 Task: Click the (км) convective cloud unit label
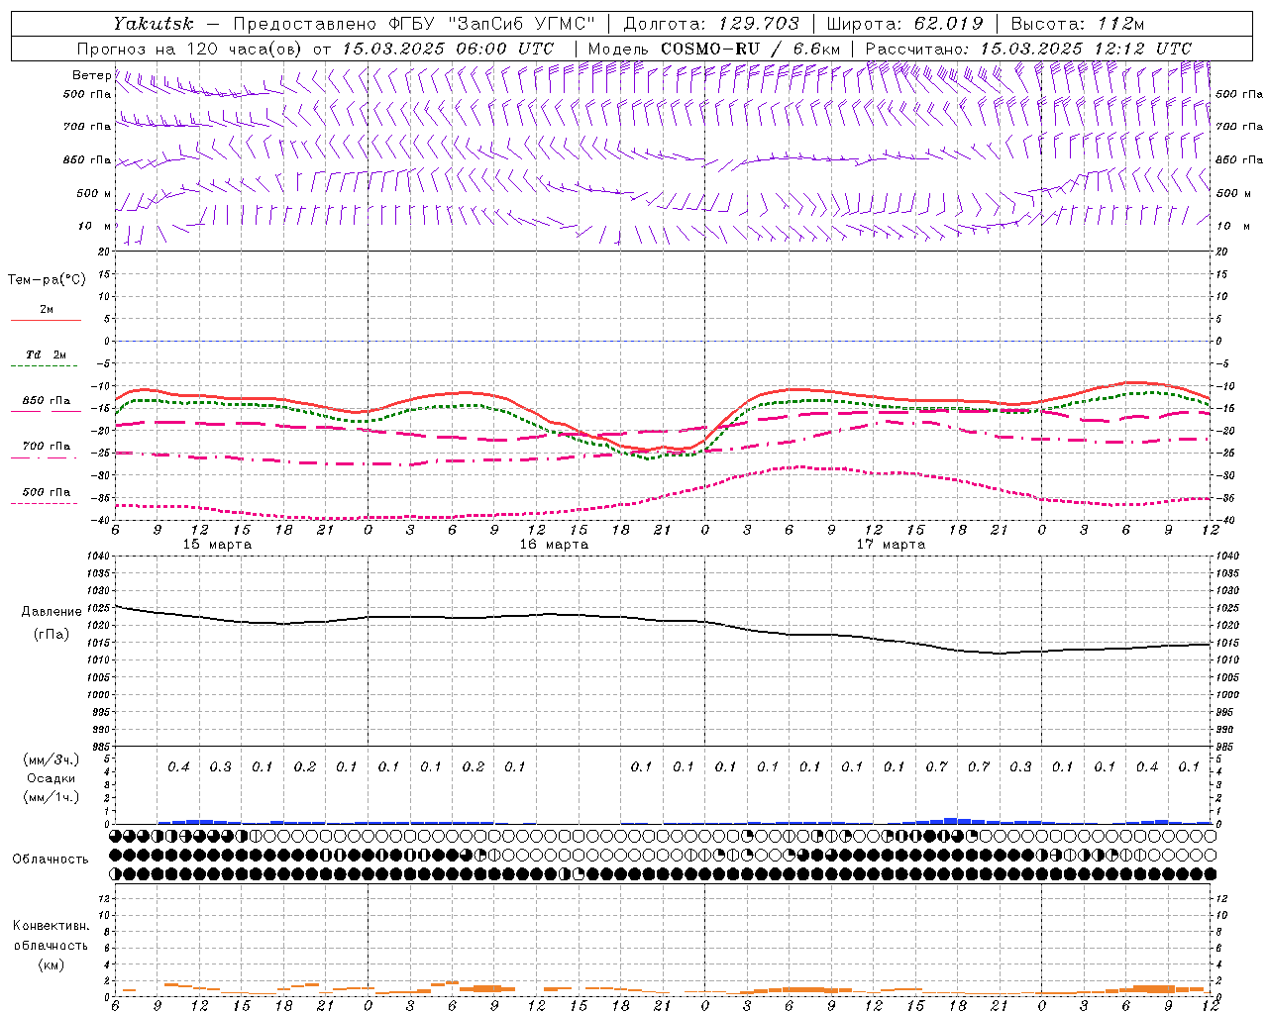tap(51, 964)
